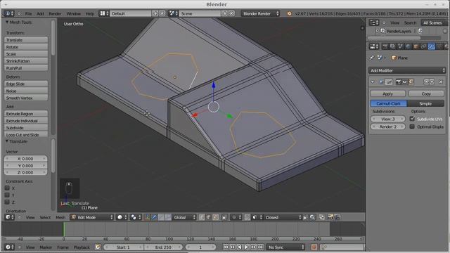Enable Z constraint axis checkbox
Image resolution: width=450 pixels, height=253 pixels.
click(x=7, y=202)
